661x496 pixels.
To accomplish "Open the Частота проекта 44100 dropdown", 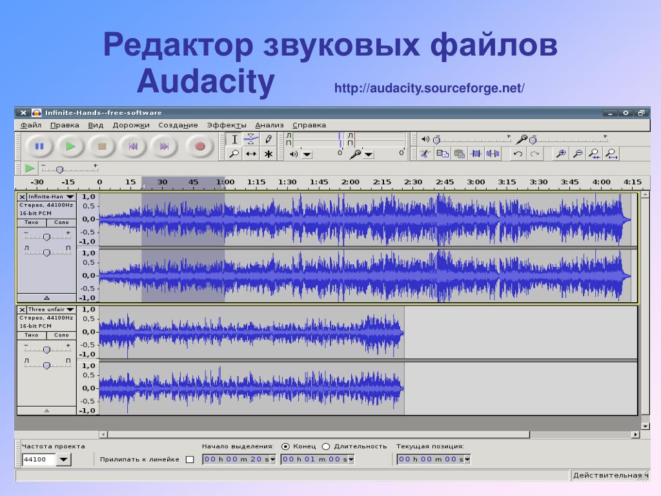I will (x=64, y=459).
